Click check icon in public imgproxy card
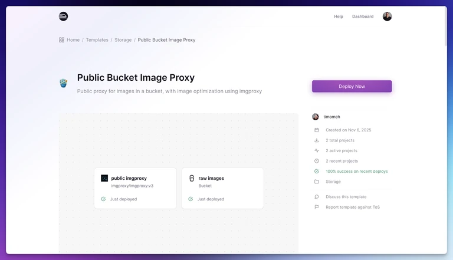453x260 pixels. pyautogui.click(x=103, y=199)
